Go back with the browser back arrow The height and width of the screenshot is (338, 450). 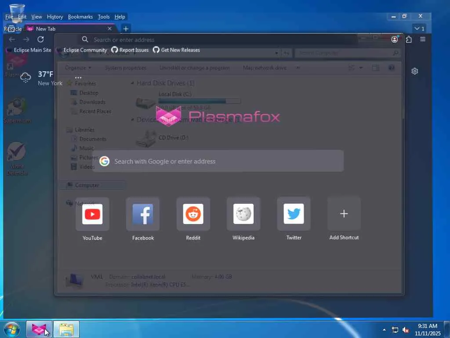tap(12, 39)
